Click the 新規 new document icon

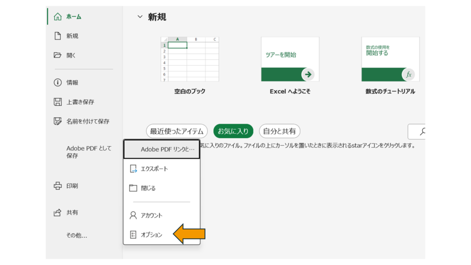click(x=57, y=36)
